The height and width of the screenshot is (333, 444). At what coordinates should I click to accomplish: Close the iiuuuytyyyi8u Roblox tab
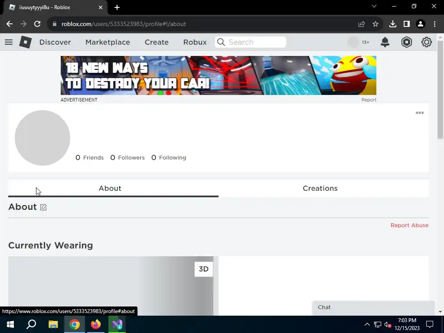[x=101, y=7]
